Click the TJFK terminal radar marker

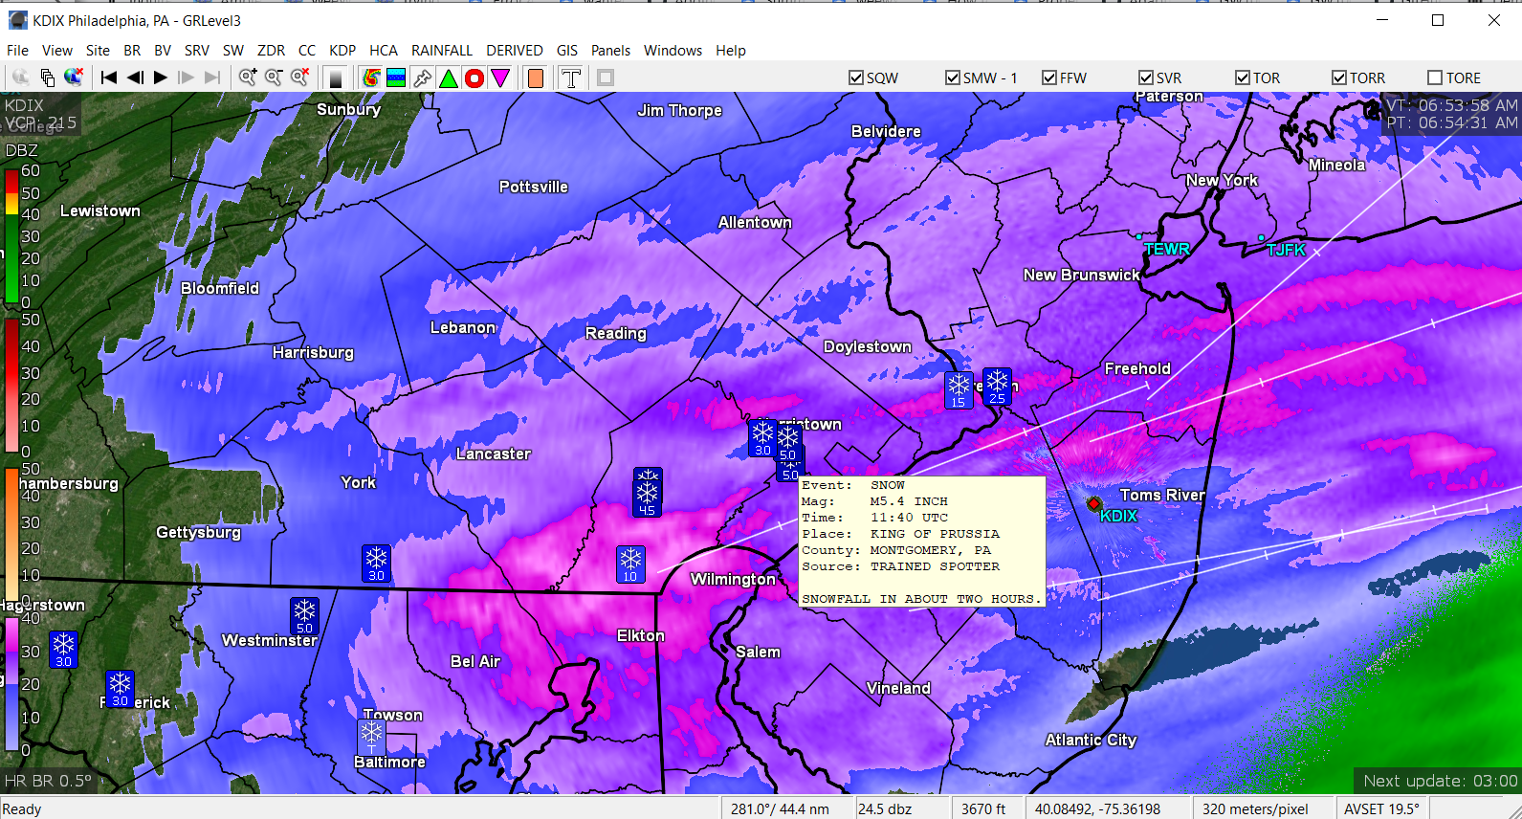(x=1261, y=237)
